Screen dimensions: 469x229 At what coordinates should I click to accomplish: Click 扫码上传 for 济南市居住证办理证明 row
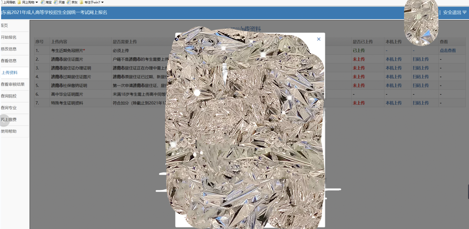coord(421,68)
